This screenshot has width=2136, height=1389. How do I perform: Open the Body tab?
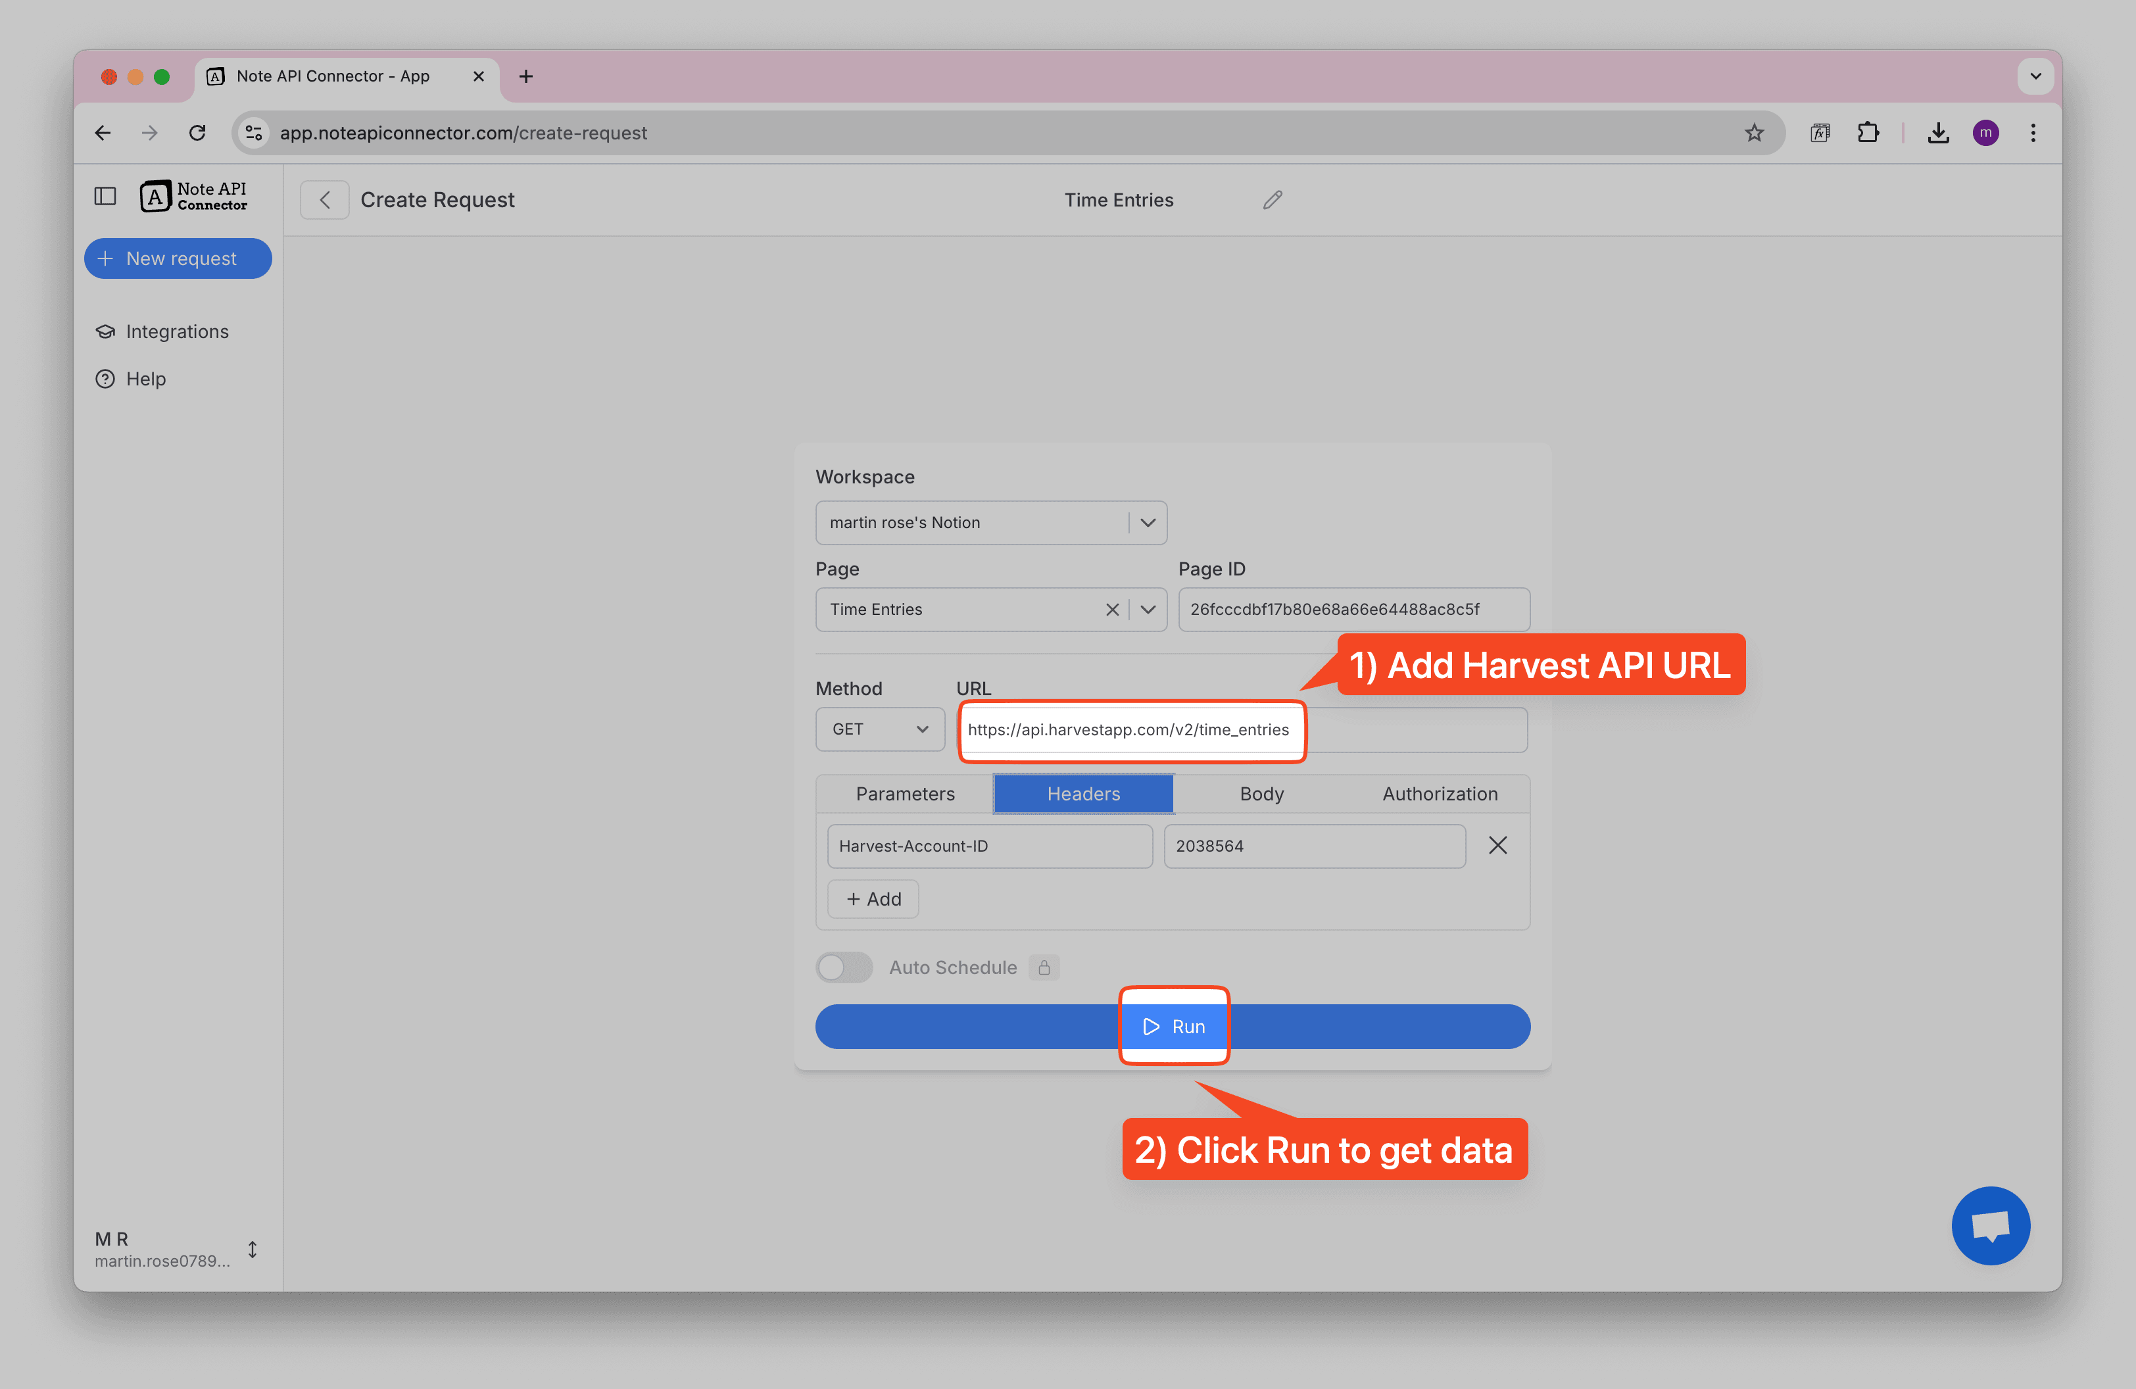[x=1261, y=794]
